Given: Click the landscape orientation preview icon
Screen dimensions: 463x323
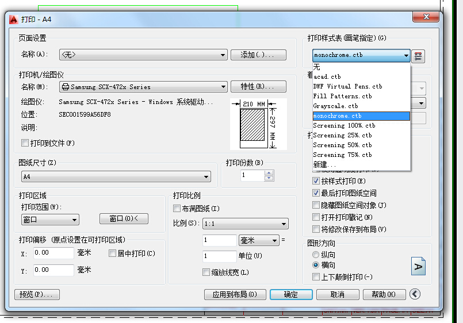Looking at the screenshot, I should [x=418, y=266].
